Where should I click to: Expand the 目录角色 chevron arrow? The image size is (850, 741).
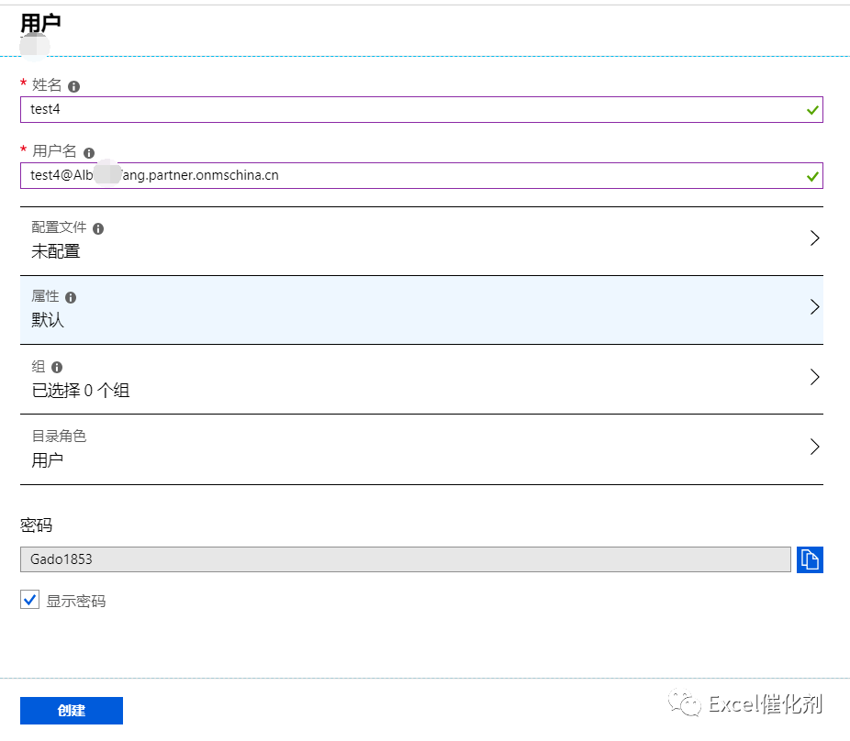[x=814, y=447]
